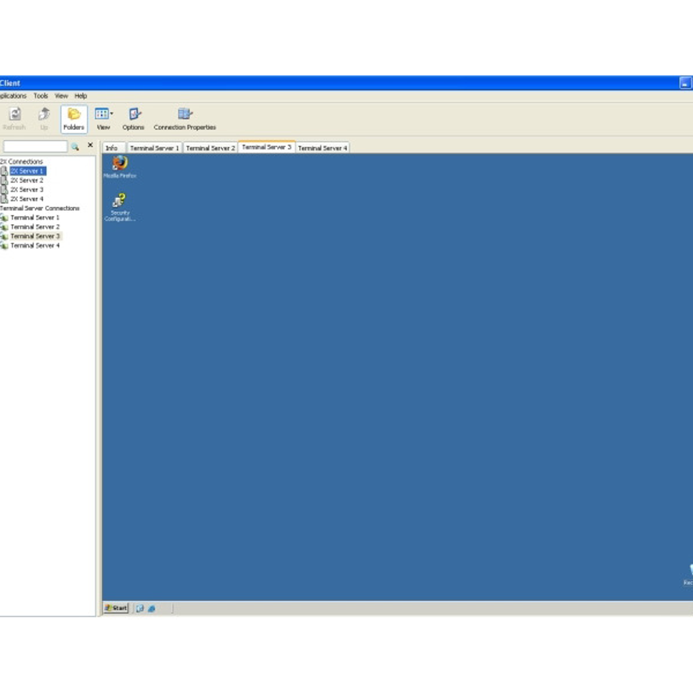Select 2X Server 2 in tree

27,180
